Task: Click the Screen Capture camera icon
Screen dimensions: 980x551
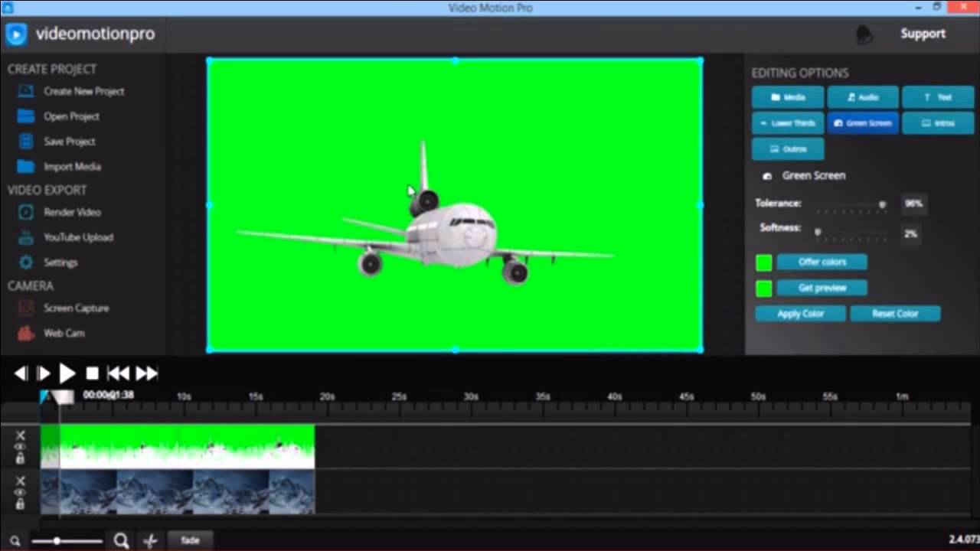Action: [26, 308]
